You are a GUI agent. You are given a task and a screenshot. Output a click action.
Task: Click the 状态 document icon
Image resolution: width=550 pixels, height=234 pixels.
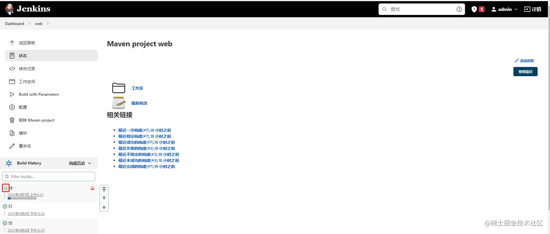[x=12, y=56]
